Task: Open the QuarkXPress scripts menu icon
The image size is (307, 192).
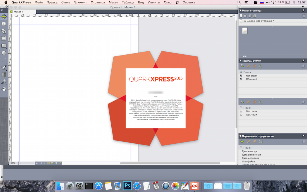Action: point(177,2)
